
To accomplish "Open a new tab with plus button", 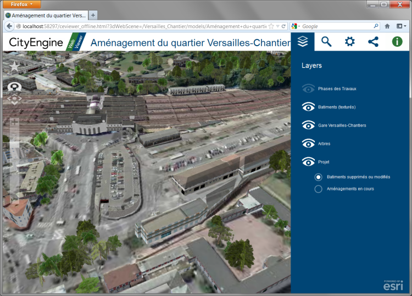I will (93, 15).
